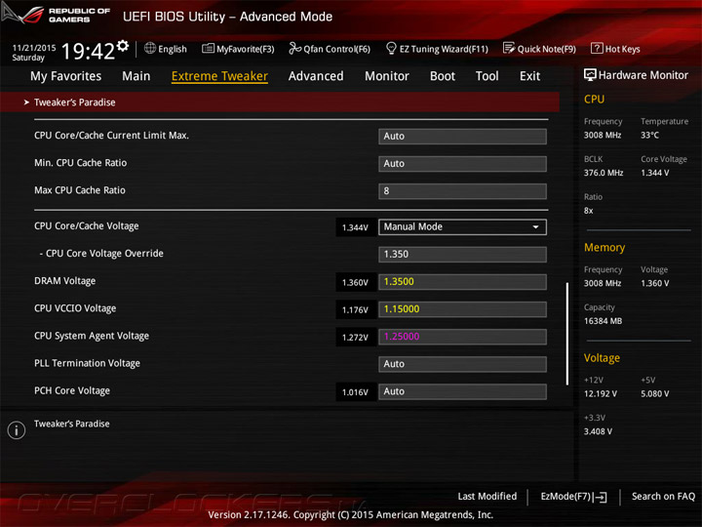Screen dimensions: 702x527
Task: Click the +12V 12.192 V reading
Action: pyautogui.click(x=601, y=393)
